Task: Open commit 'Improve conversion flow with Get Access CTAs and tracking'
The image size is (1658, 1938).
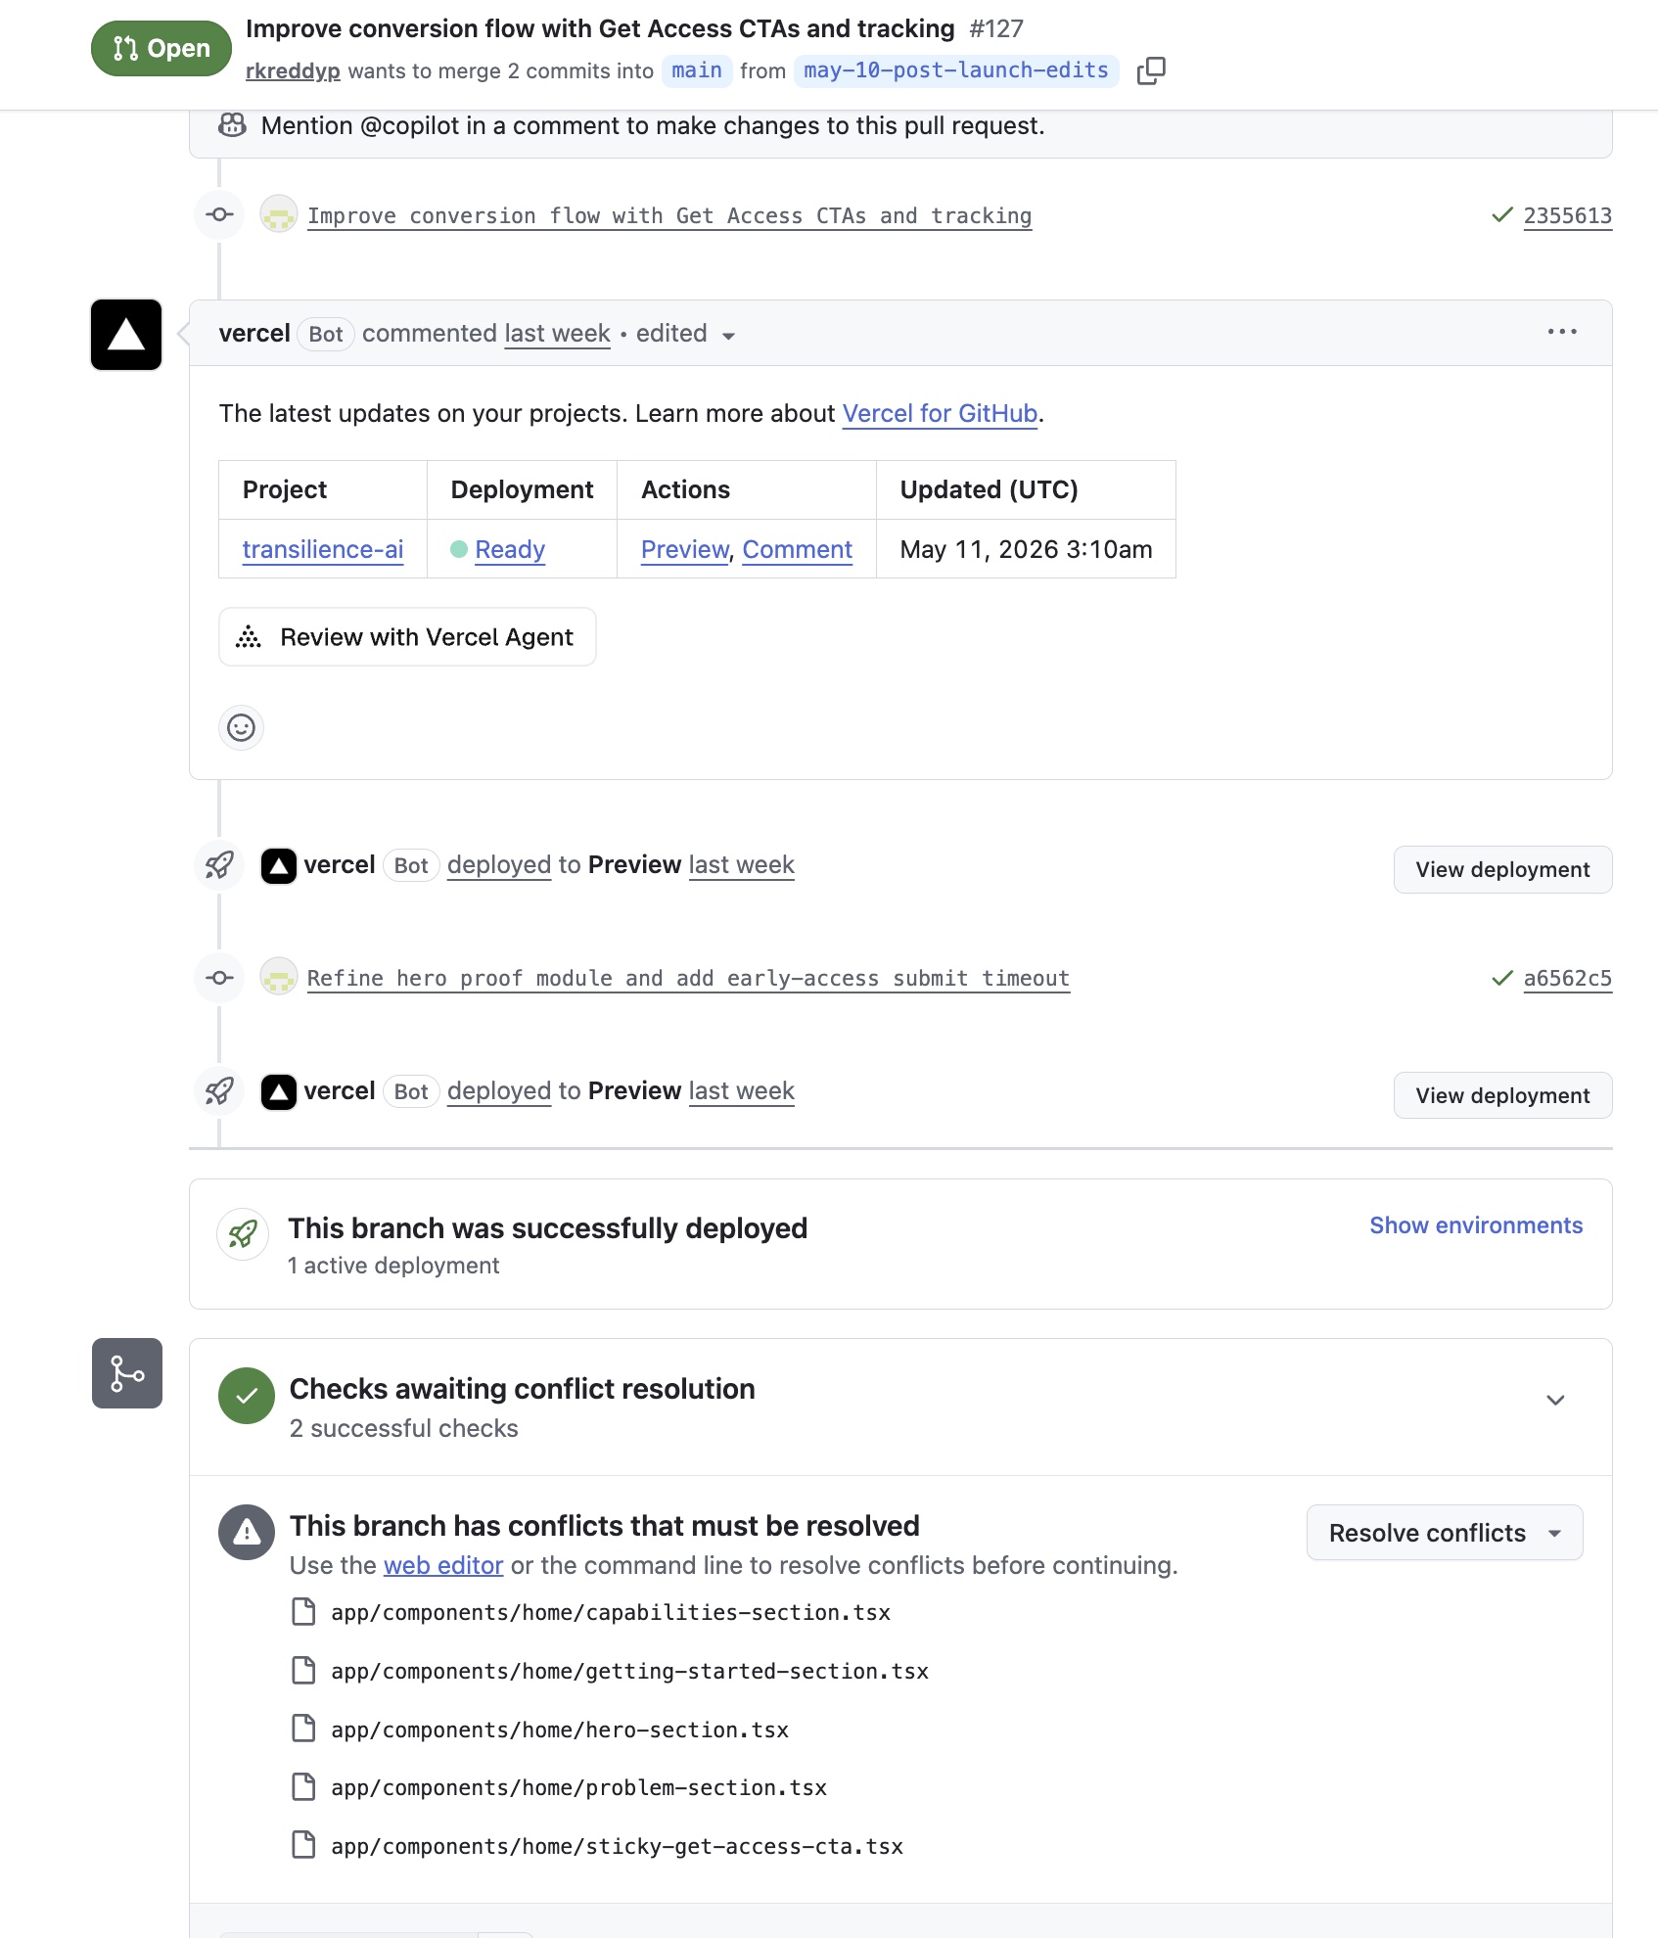Action: pyautogui.click(x=669, y=216)
